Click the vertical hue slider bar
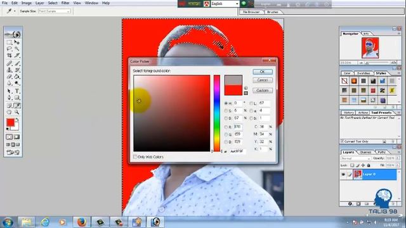The width and height of the screenshot is (406, 228). pos(217,113)
